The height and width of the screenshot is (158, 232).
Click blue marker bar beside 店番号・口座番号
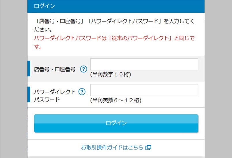click(29, 69)
